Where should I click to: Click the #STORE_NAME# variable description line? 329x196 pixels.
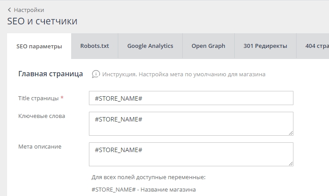143,190
